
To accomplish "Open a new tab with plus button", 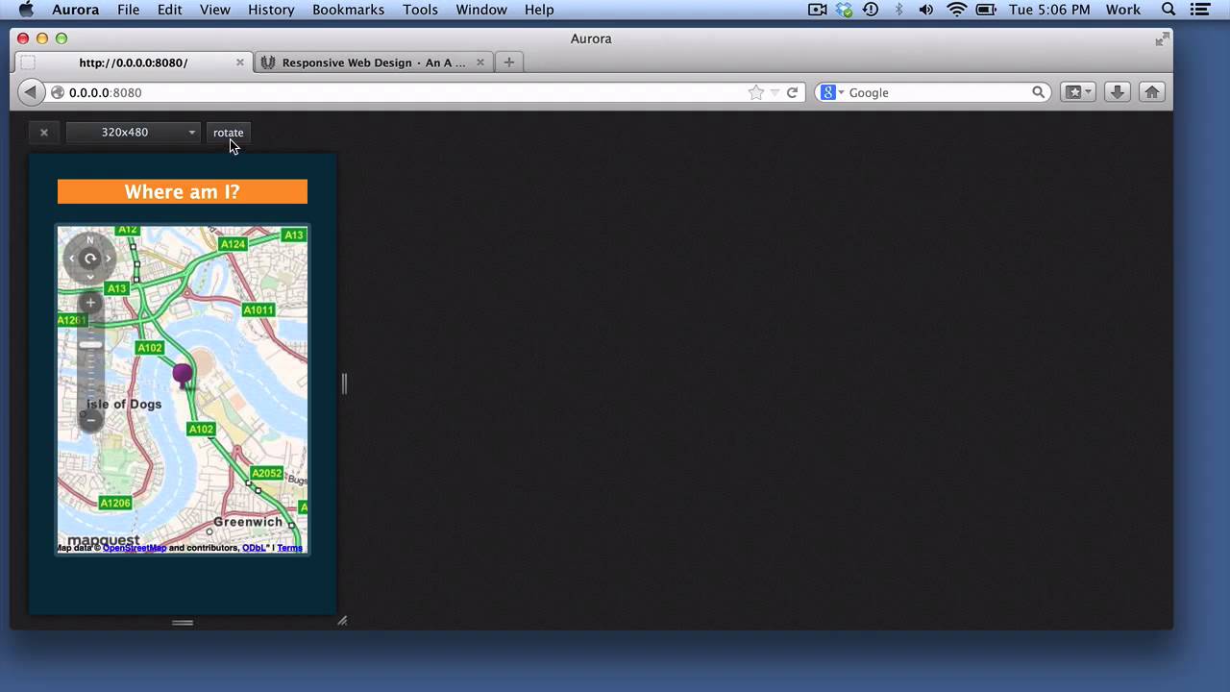I will tap(508, 62).
